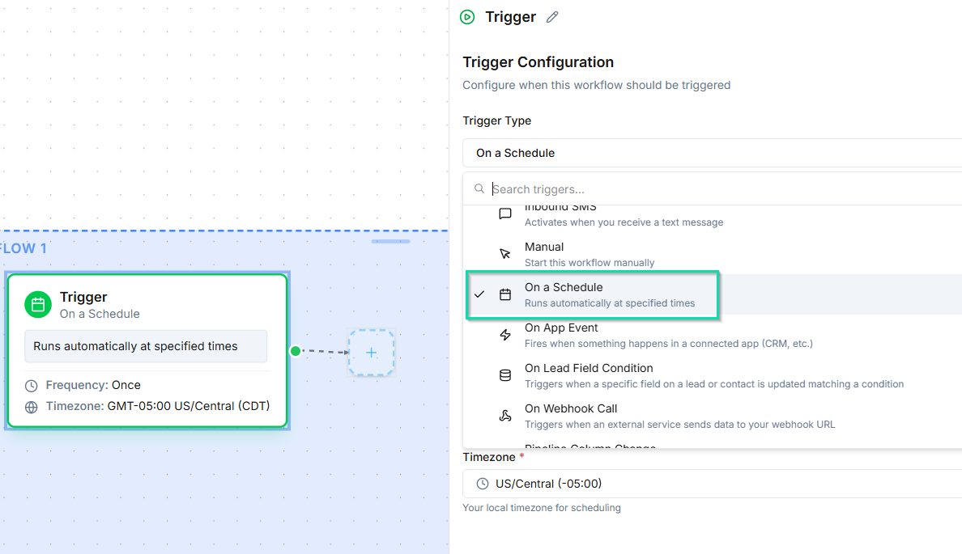The width and height of the screenshot is (962, 554).
Task: Click the plus icon to add a step
Action: (371, 353)
